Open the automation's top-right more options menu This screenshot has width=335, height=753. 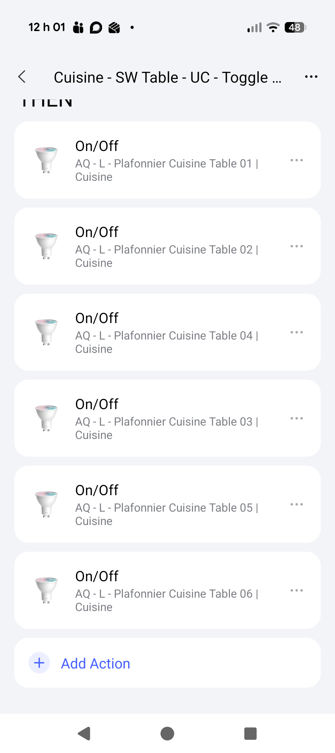click(x=311, y=77)
